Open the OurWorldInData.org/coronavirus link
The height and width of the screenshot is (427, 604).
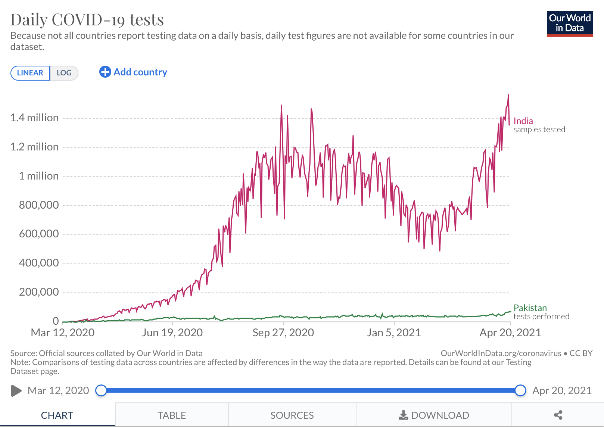tap(501, 353)
